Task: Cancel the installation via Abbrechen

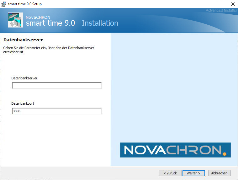Action: tap(219, 173)
